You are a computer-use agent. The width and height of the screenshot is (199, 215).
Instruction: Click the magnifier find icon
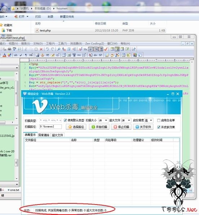59,49
